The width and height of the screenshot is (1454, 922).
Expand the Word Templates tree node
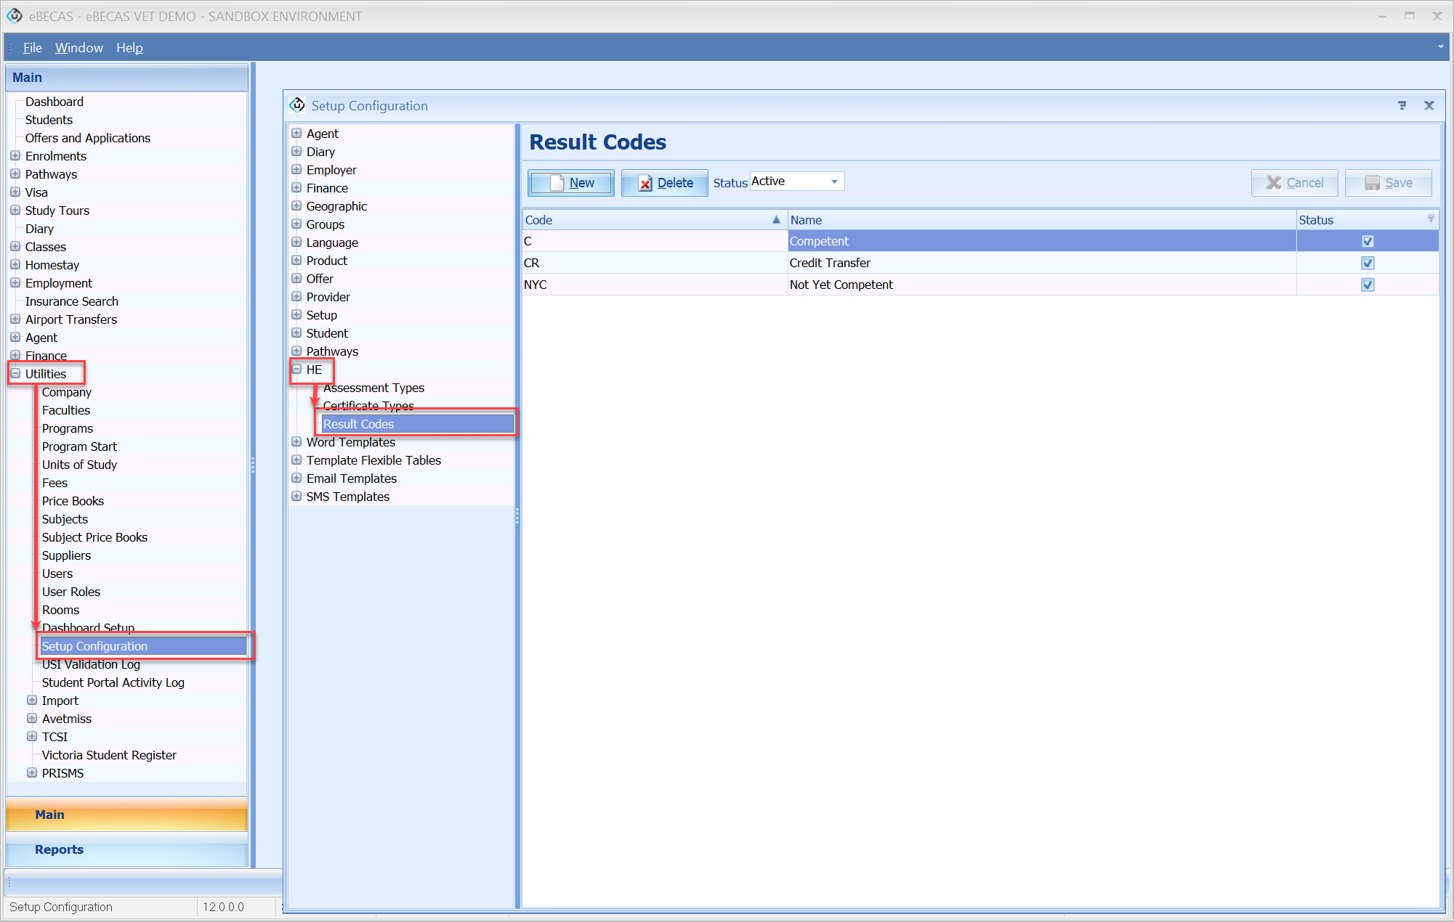(296, 442)
